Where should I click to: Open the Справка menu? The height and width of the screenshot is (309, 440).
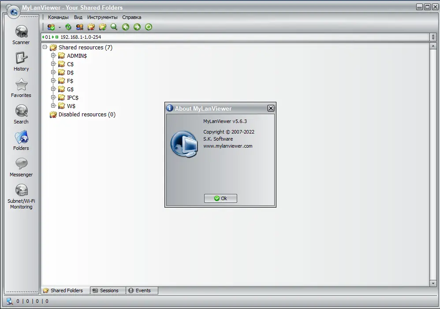point(132,17)
